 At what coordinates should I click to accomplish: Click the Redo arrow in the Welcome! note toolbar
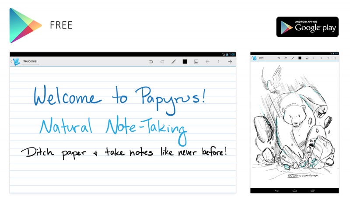pos(162,62)
